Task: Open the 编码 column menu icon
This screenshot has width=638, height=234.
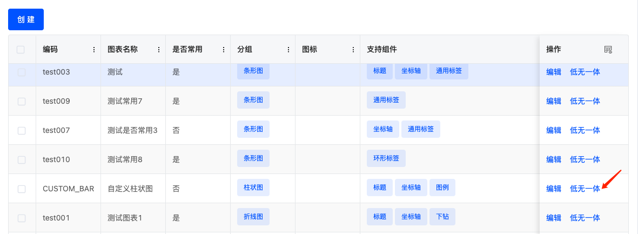Action: (94, 50)
